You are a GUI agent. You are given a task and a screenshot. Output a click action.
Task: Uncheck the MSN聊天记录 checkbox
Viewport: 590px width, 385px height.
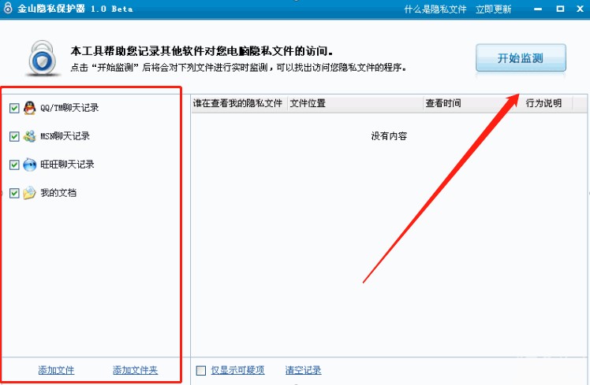pos(14,136)
